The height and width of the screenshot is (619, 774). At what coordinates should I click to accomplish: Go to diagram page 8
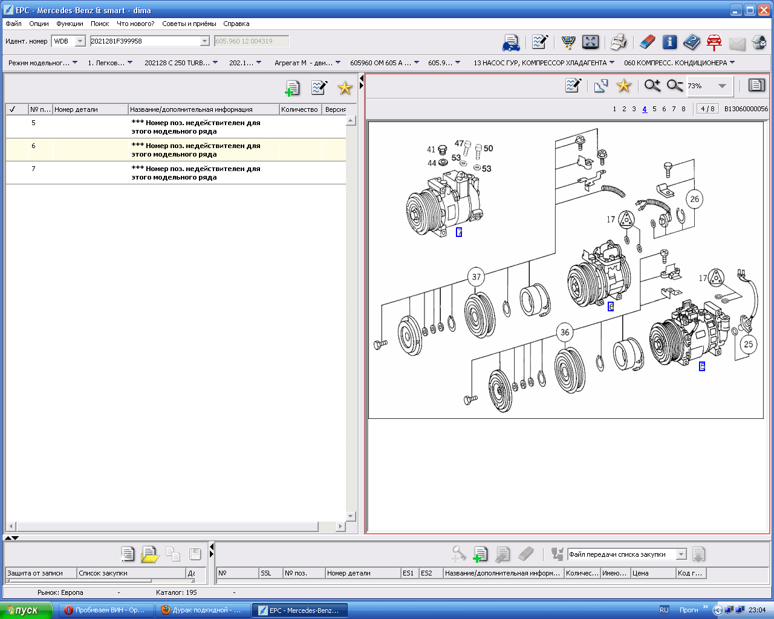pyautogui.click(x=683, y=109)
